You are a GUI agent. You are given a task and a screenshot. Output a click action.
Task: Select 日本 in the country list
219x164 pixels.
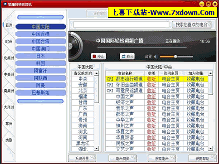(x=40, y=56)
